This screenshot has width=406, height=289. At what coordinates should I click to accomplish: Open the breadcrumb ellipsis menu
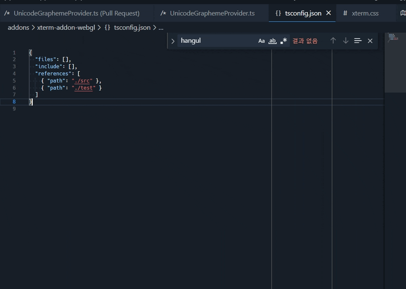click(161, 27)
